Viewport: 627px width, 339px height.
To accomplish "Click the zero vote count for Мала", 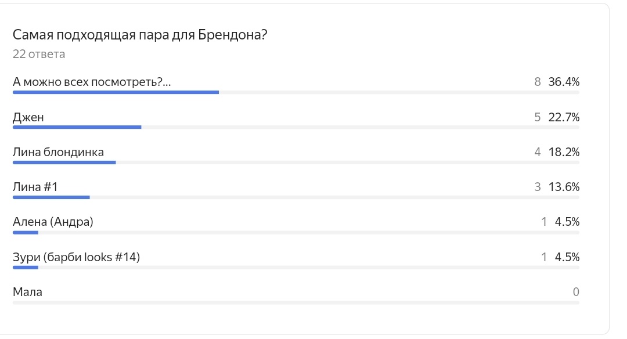I will pos(576,292).
